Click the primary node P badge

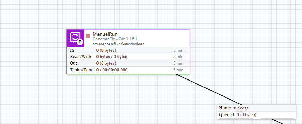[80, 42]
